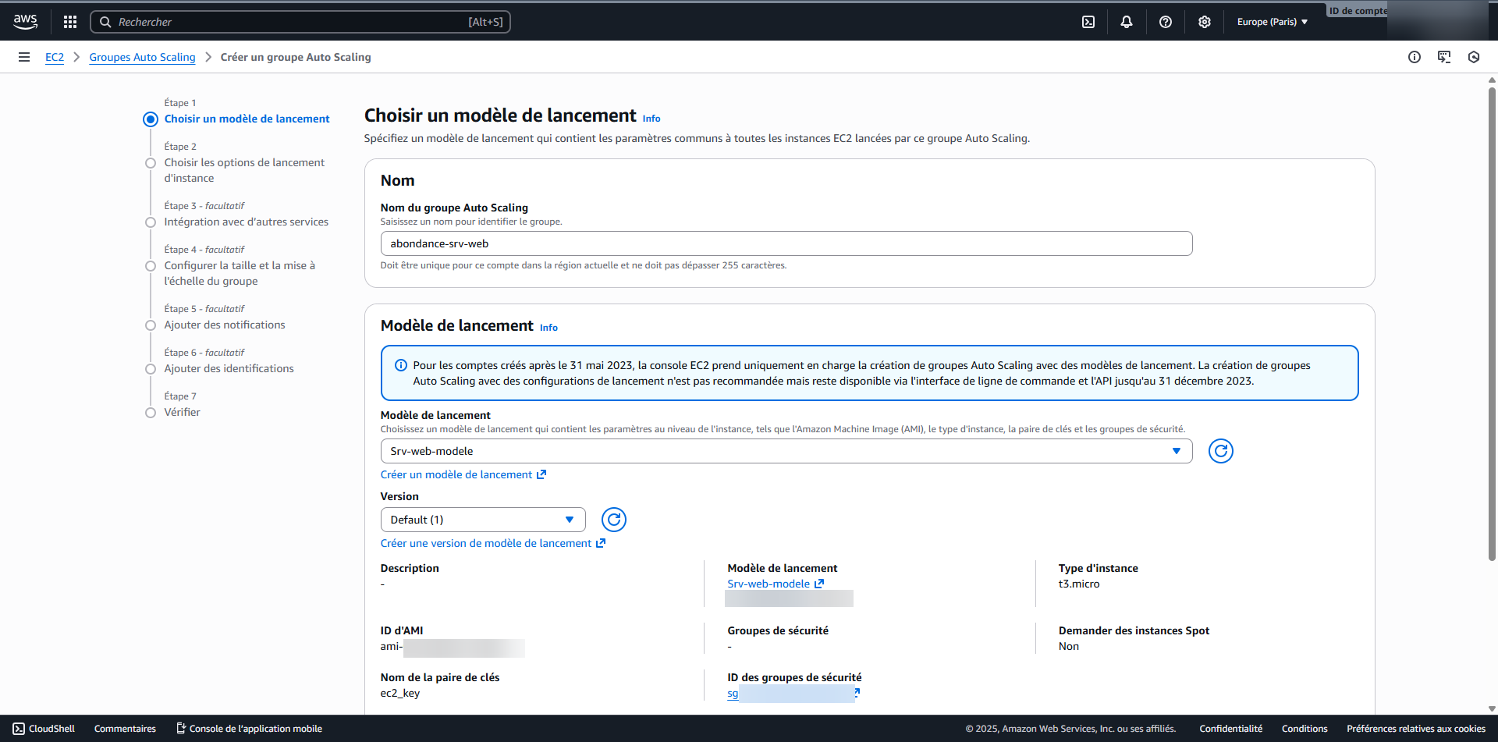
Task: Open the AWS services grid menu
Action: pyautogui.click(x=70, y=22)
